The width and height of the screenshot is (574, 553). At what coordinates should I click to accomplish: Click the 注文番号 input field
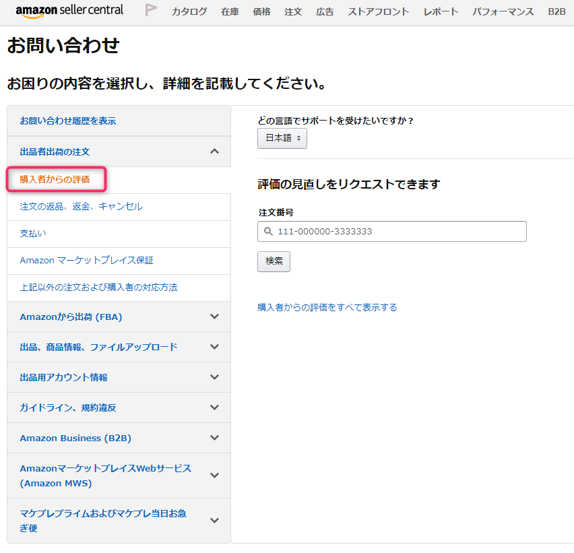coord(397,232)
